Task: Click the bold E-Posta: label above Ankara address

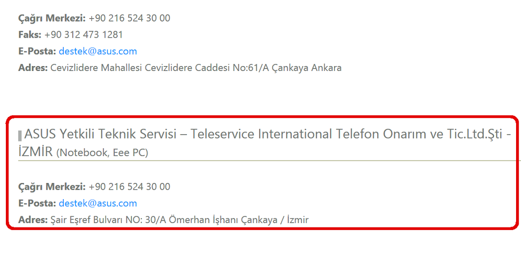Action: 37,51
